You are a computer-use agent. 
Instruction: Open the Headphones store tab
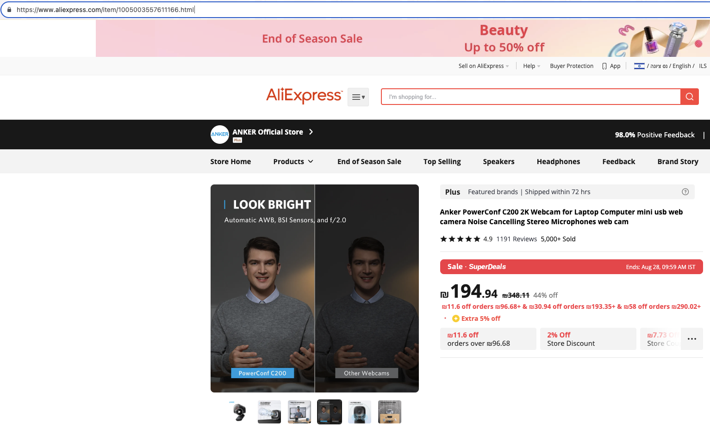coord(558,161)
